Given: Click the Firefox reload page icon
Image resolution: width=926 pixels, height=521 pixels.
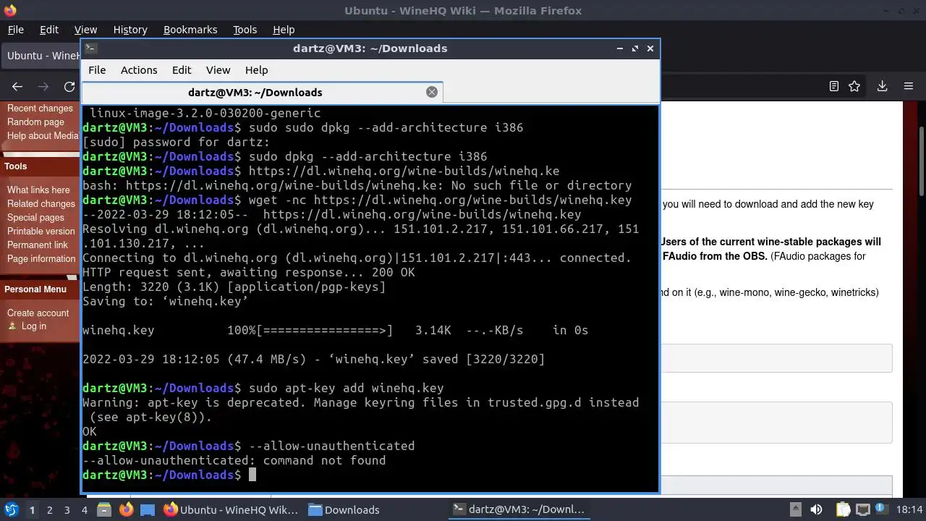Looking at the screenshot, I should [x=69, y=86].
